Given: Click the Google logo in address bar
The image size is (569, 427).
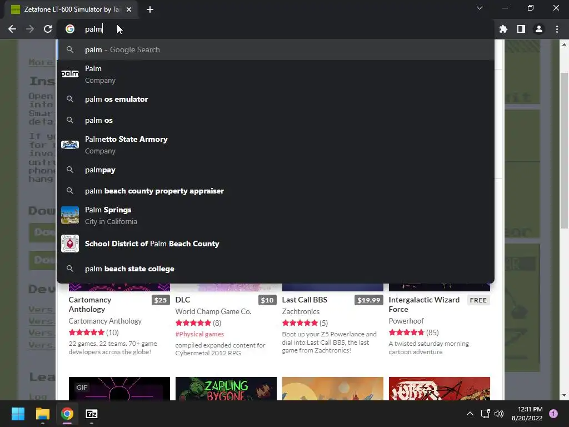Looking at the screenshot, I should point(70,29).
